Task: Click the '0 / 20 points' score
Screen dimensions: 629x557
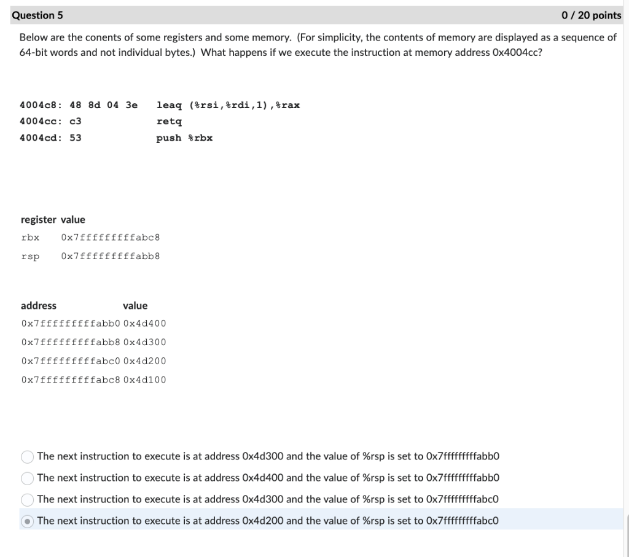Action: coord(591,15)
